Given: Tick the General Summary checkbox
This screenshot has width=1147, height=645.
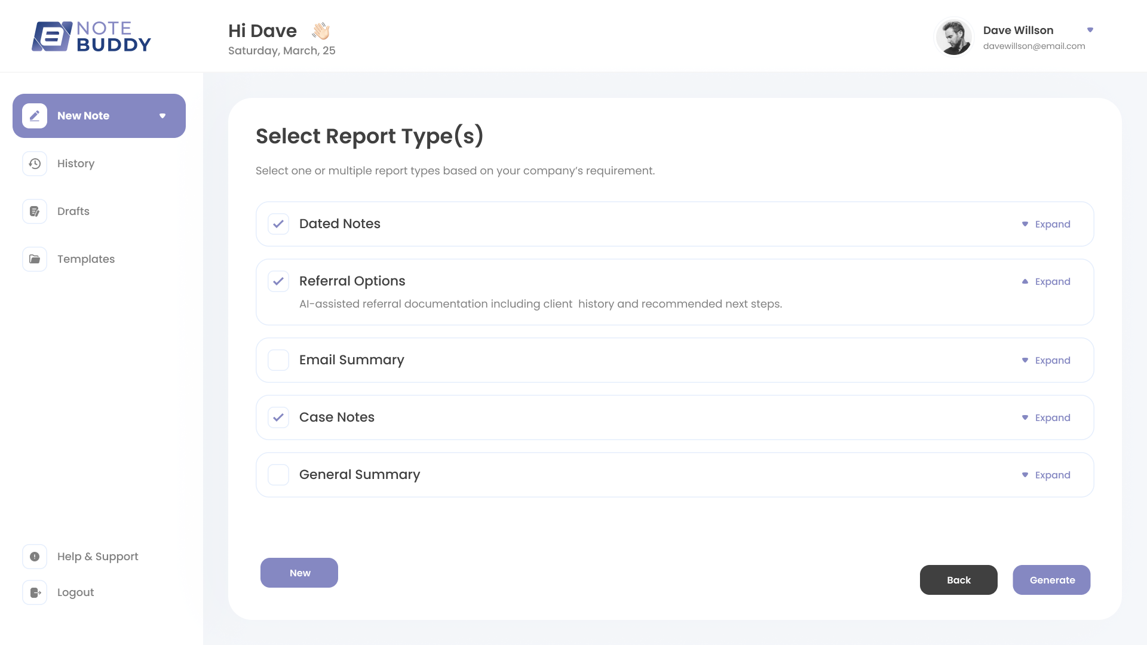Looking at the screenshot, I should coord(278,475).
